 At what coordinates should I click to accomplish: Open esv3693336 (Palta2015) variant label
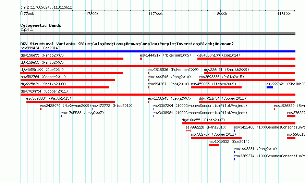tap(221, 77)
